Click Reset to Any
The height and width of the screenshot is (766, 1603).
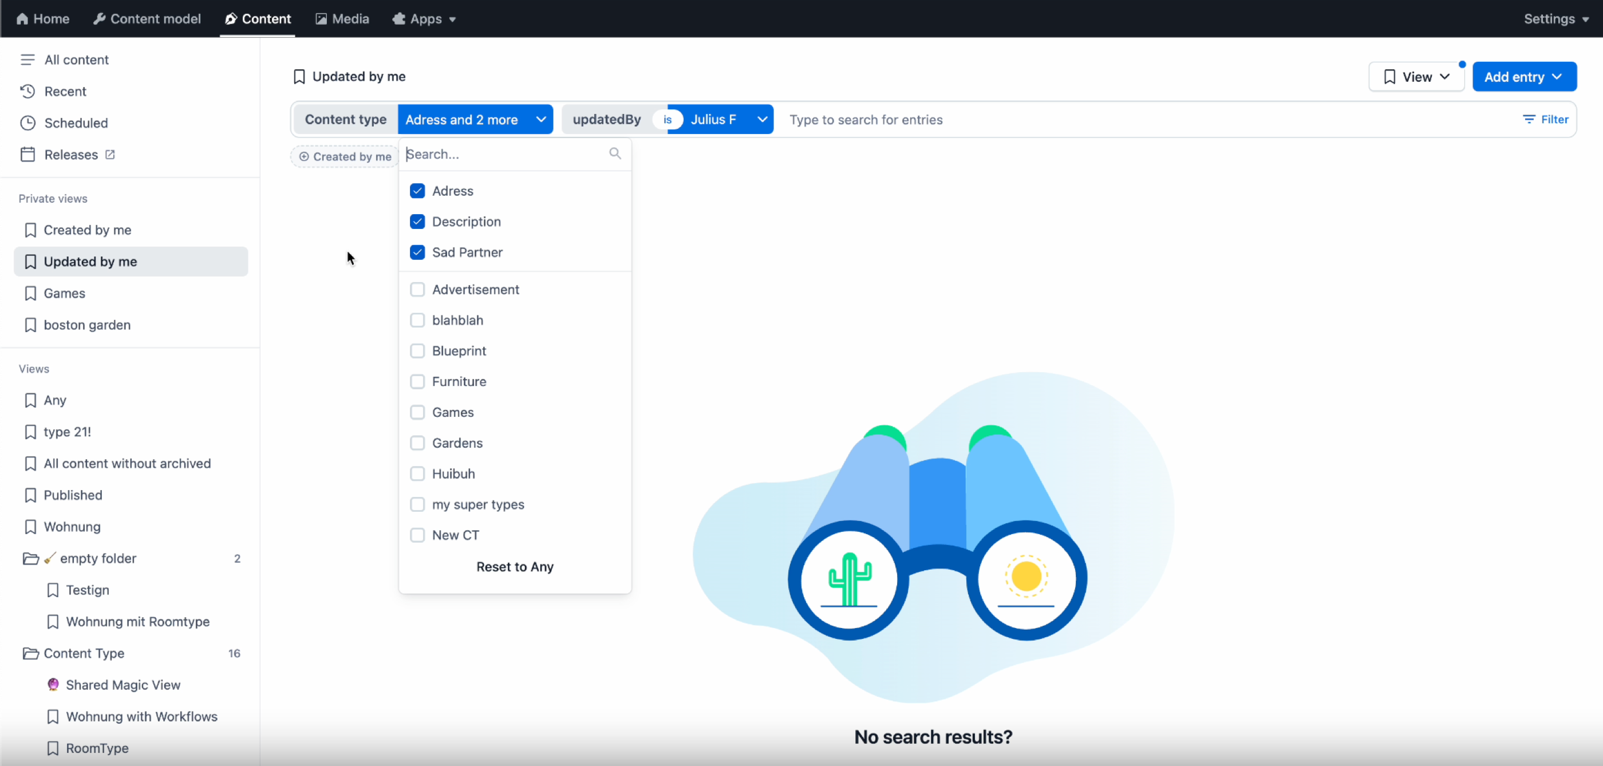coord(515,566)
